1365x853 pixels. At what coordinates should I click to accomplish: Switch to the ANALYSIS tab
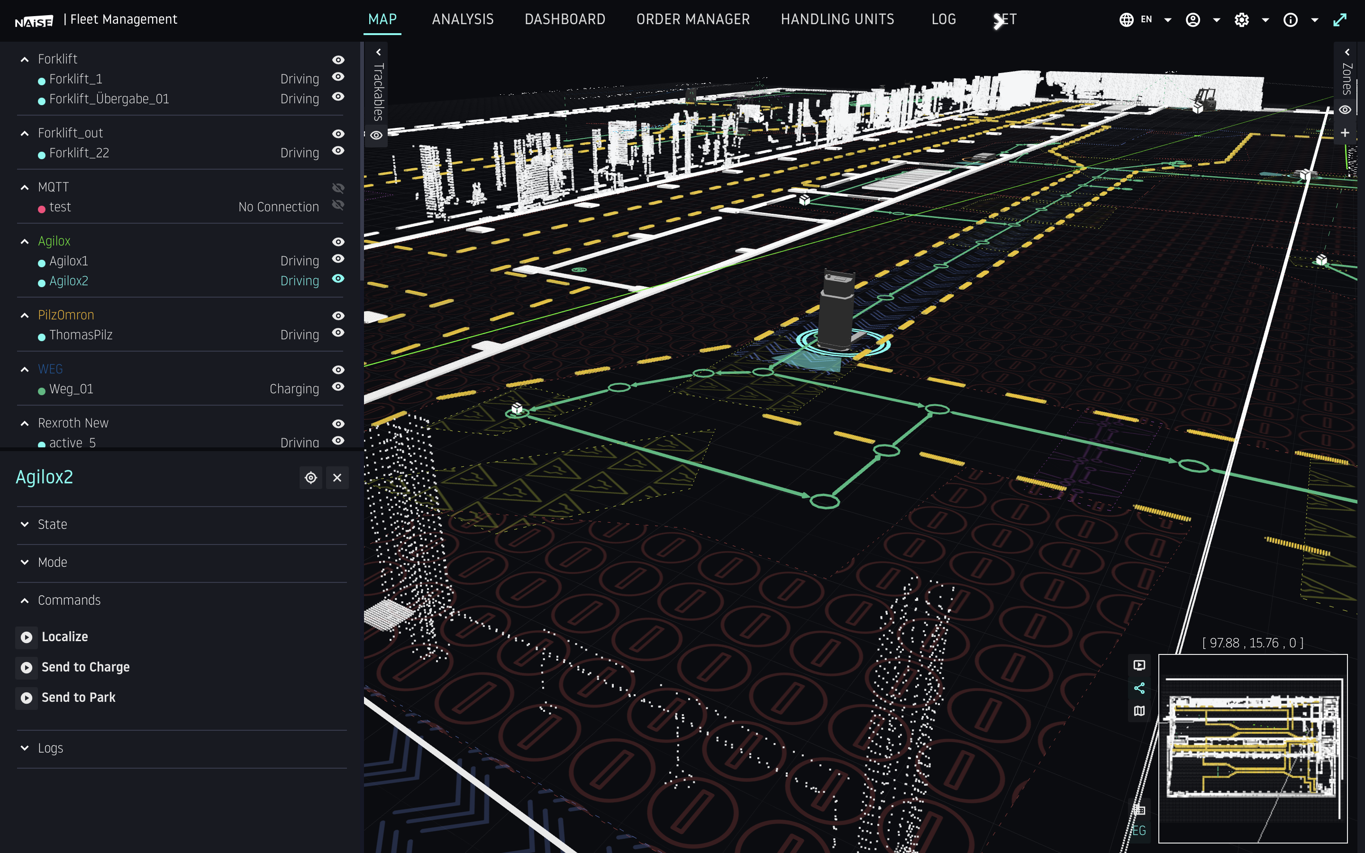pyautogui.click(x=463, y=20)
